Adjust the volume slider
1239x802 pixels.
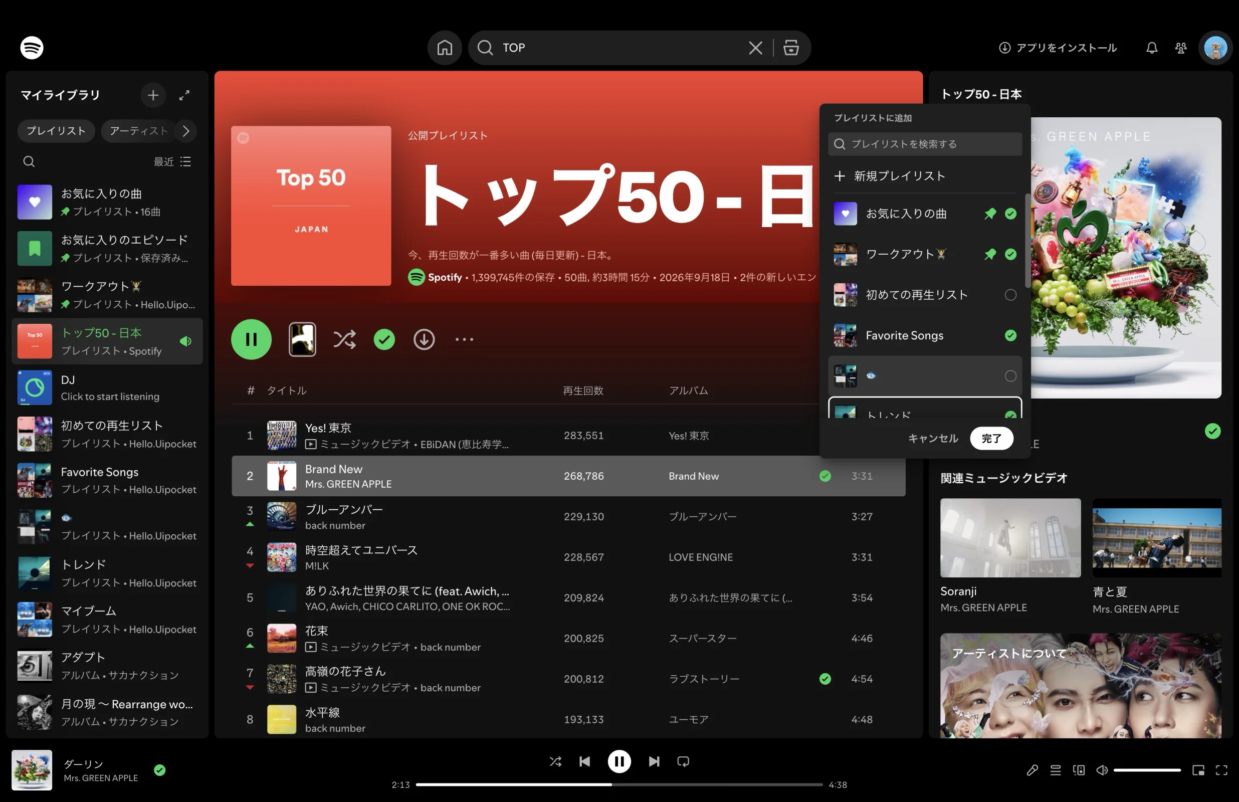click(x=1147, y=770)
